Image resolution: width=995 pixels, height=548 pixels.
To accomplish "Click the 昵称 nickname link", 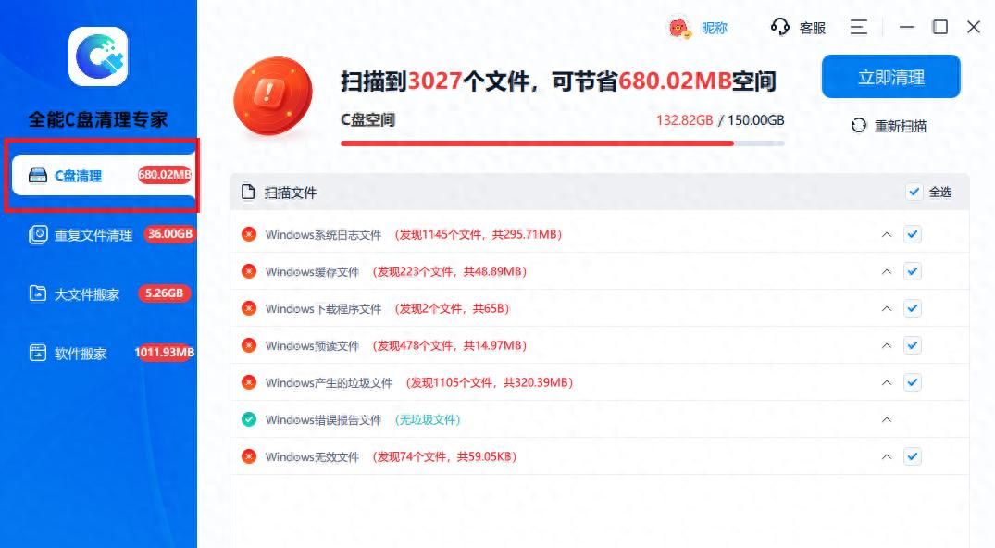I will [714, 28].
